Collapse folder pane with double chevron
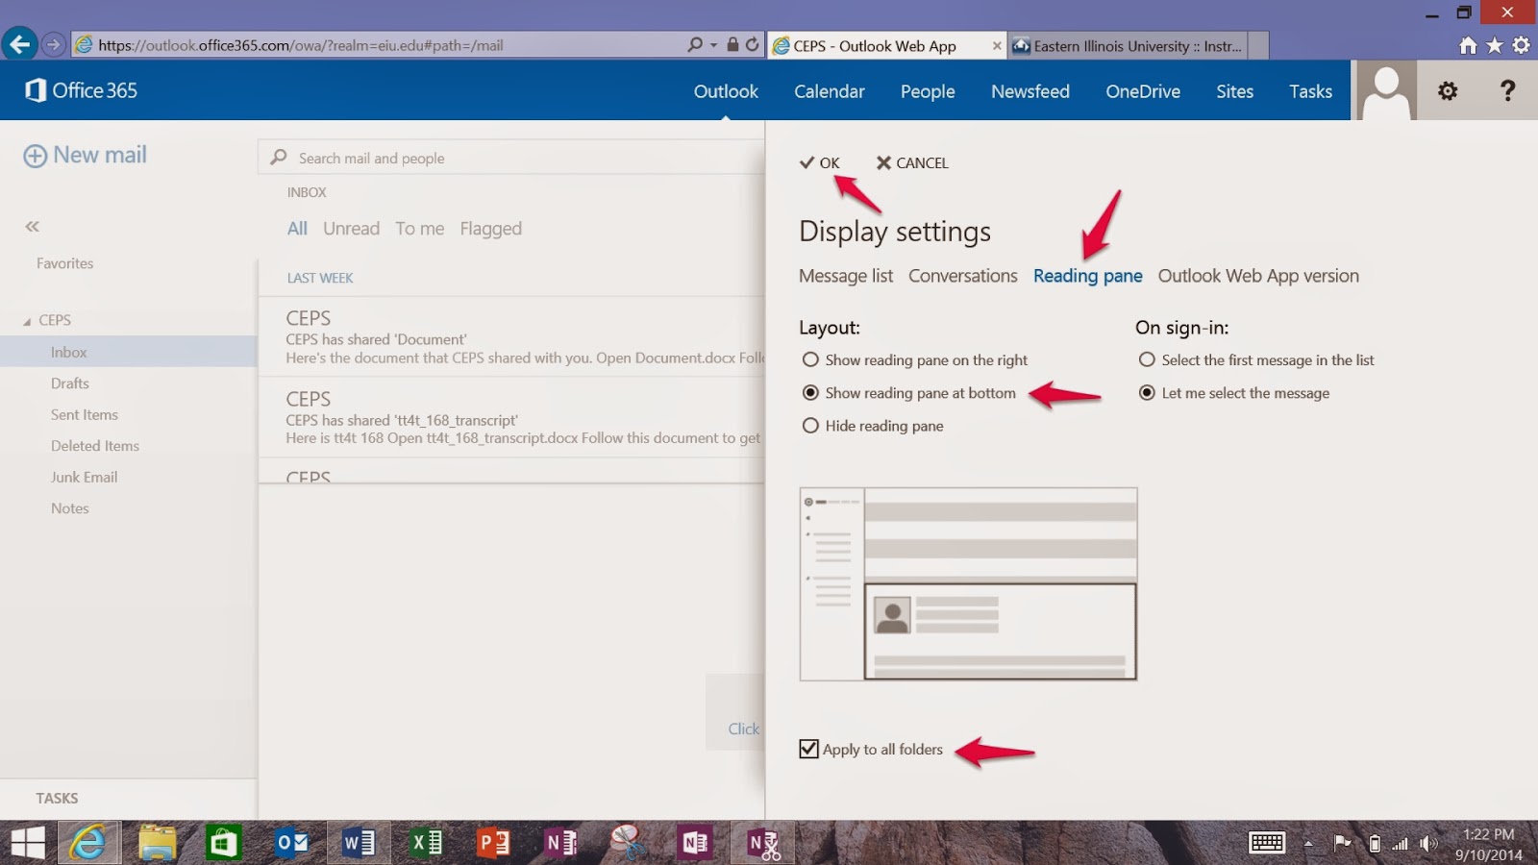Screen dimensions: 1538x865 pyautogui.click(x=32, y=227)
